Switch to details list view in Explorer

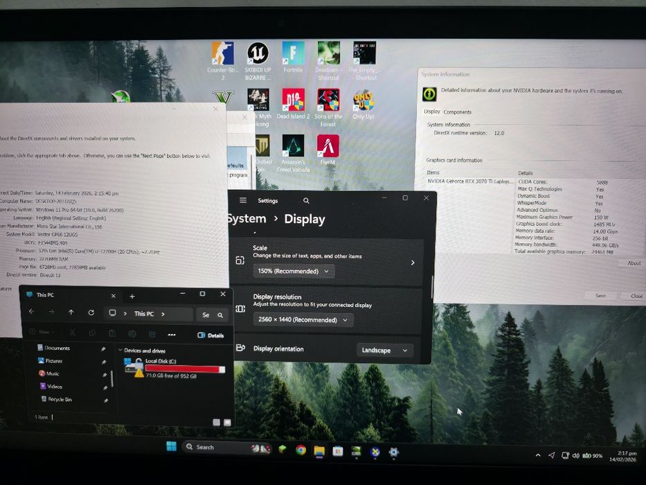[216, 423]
